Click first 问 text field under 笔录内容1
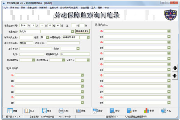Image resolution: width=180 pixels, height=120 pixels. tap(48, 75)
